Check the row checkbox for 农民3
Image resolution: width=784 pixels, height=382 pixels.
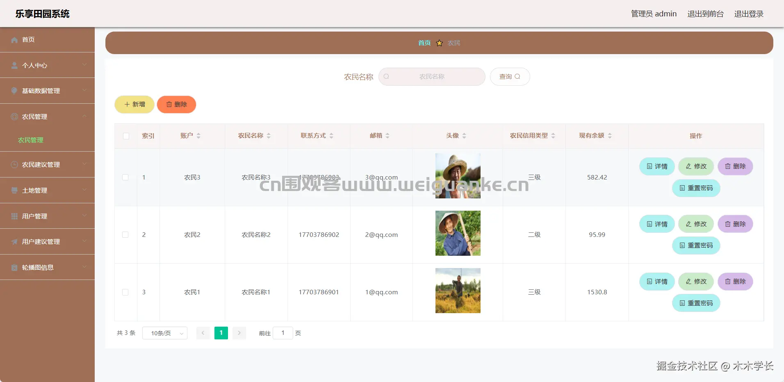pyautogui.click(x=125, y=177)
